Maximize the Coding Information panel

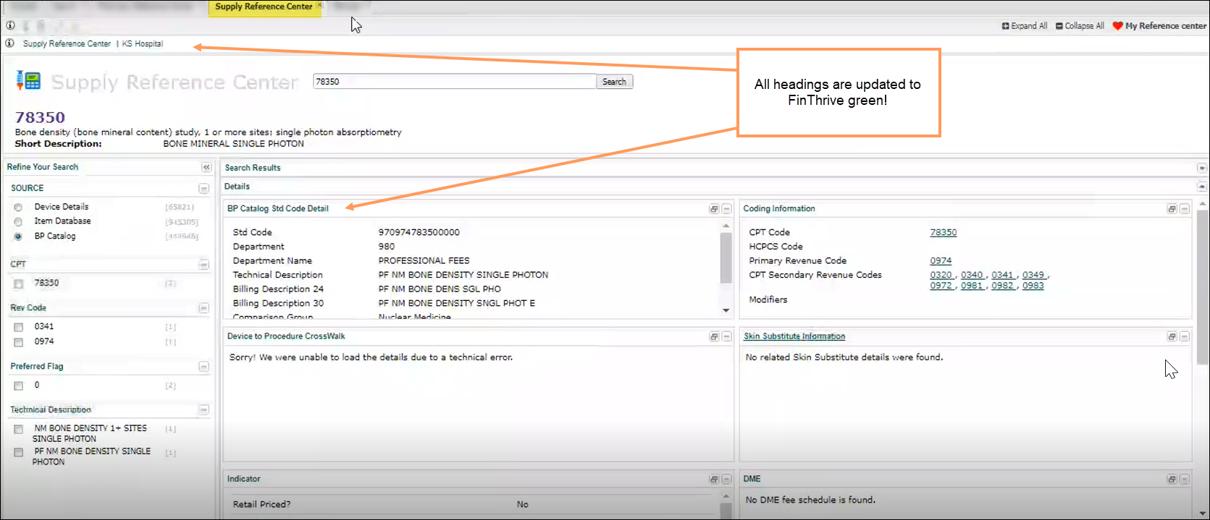1172,209
